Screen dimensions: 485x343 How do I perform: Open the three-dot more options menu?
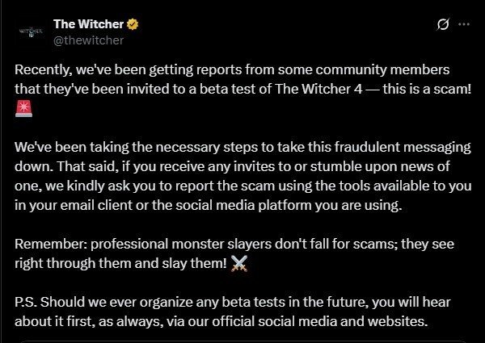[464, 24]
